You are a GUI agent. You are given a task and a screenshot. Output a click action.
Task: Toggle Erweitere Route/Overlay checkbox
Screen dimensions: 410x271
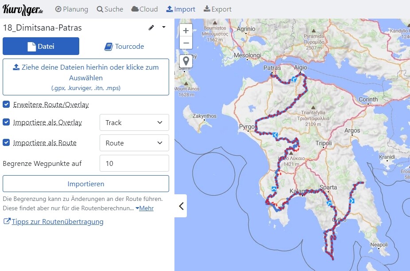click(x=6, y=105)
